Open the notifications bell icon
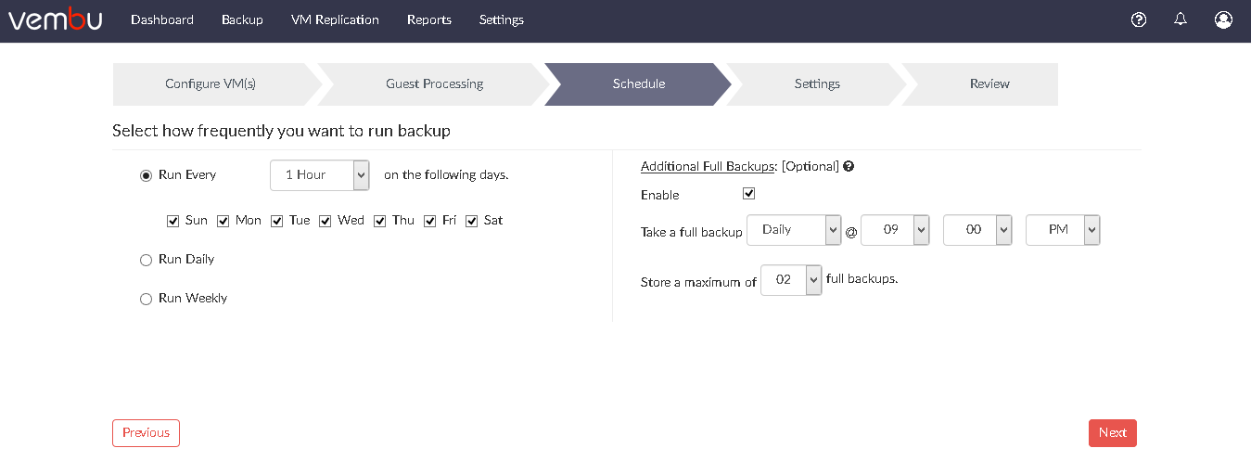This screenshot has width=1251, height=474. tap(1181, 19)
